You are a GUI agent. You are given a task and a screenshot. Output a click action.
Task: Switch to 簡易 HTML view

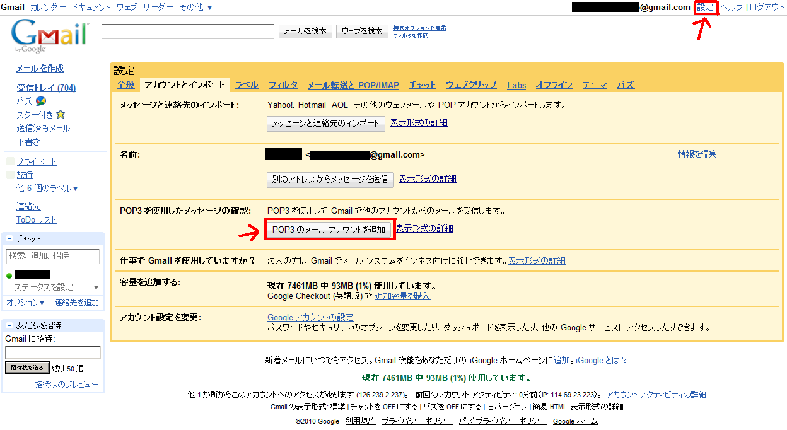[x=550, y=407]
